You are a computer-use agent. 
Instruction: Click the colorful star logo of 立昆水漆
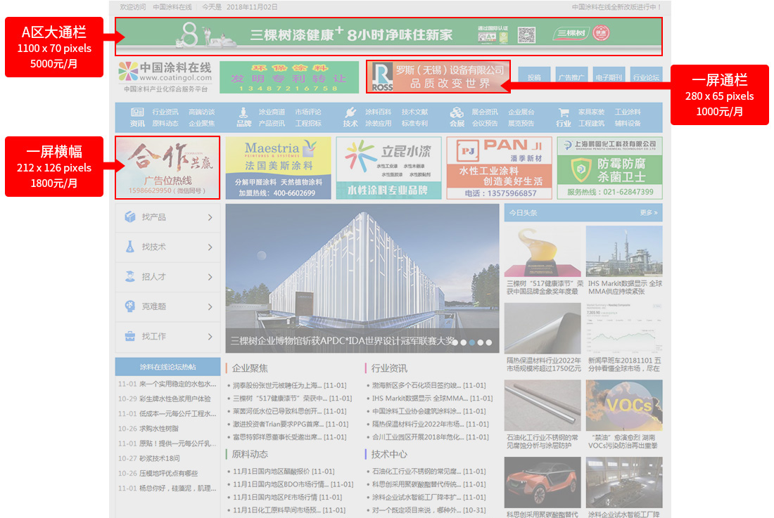click(360, 156)
